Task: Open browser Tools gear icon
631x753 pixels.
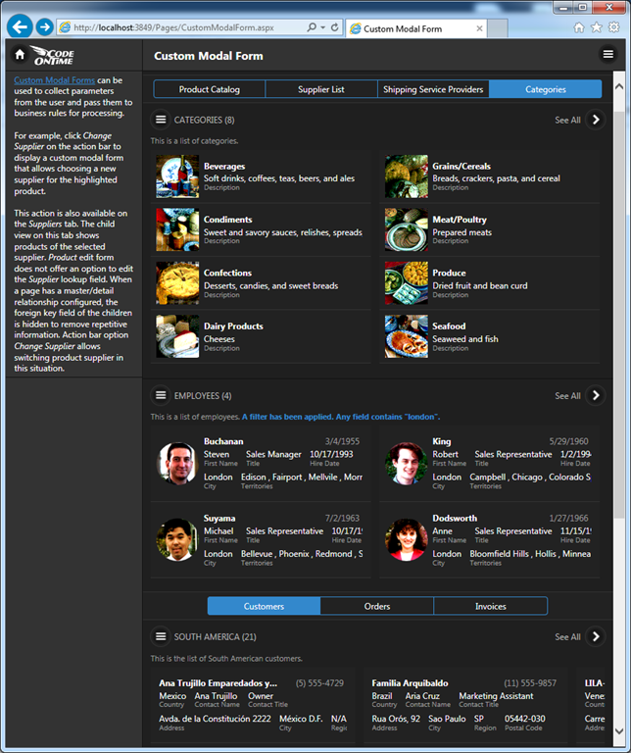Action: pyautogui.click(x=613, y=27)
